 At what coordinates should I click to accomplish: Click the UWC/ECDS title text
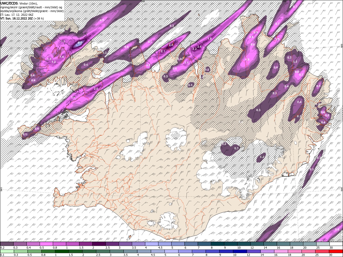click(x=9, y=3)
